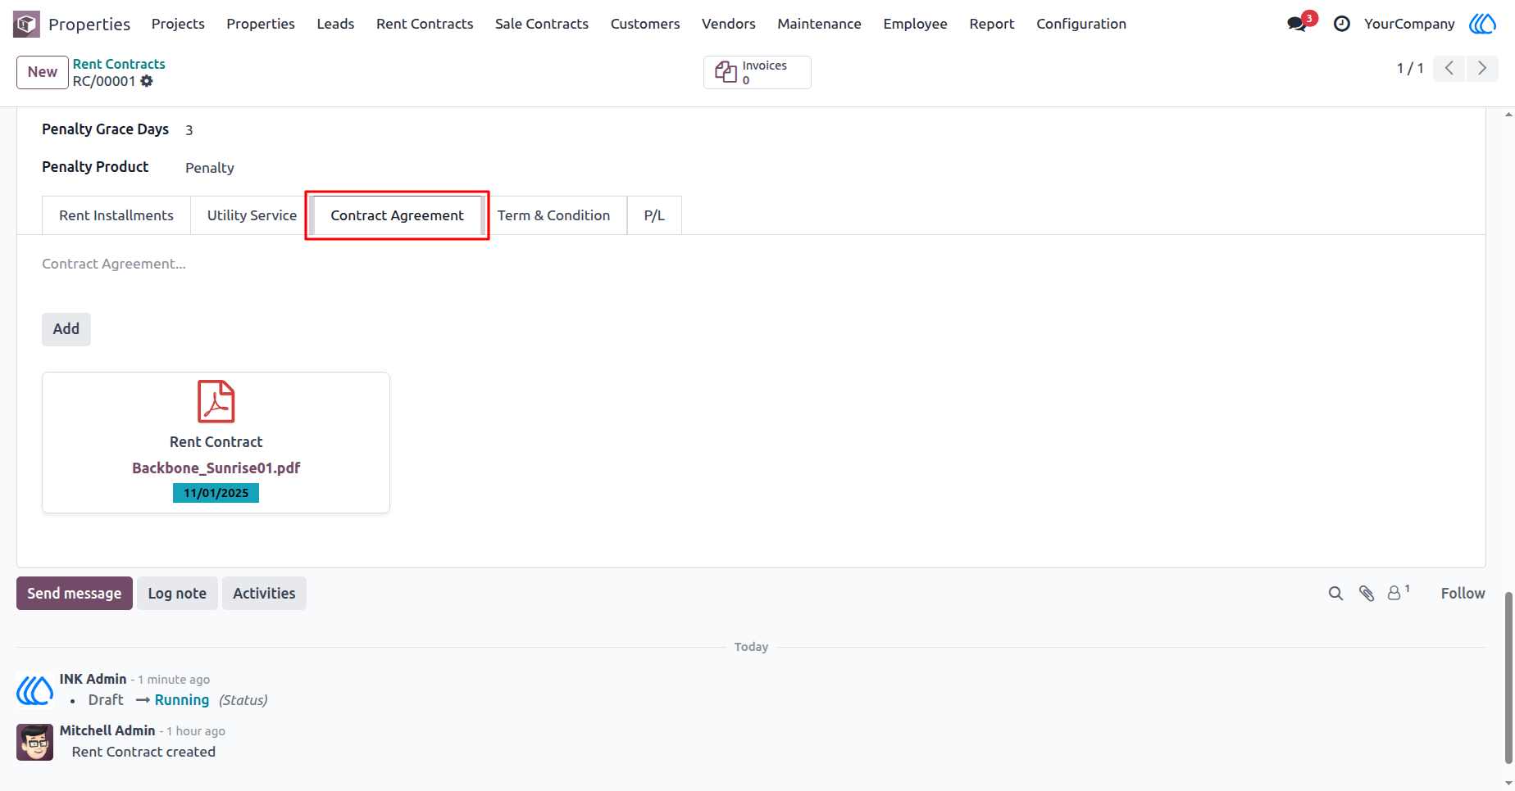
Task: Click the Penalty Product value
Action: pyautogui.click(x=210, y=168)
